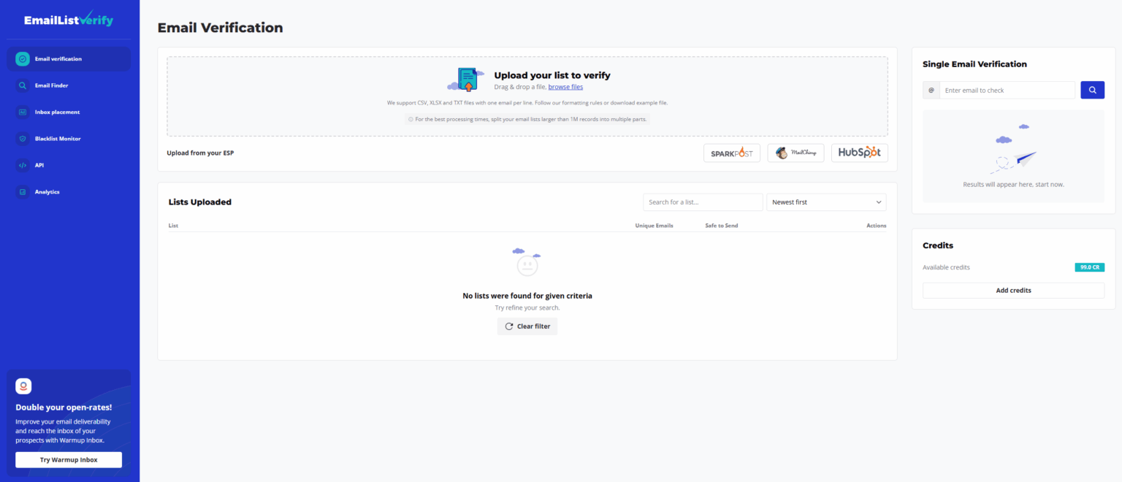Open the browse files link
1122x482 pixels.
[x=566, y=86]
